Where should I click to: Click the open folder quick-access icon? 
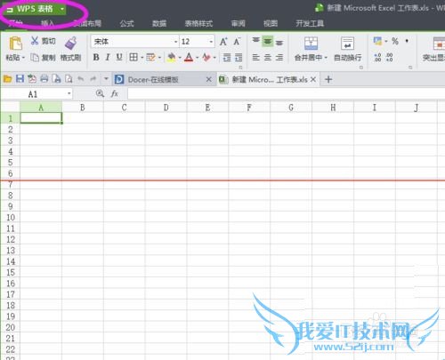coord(7,79)
